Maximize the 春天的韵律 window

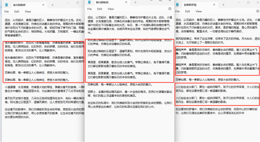pyautogui.click(x=78, y=3)
